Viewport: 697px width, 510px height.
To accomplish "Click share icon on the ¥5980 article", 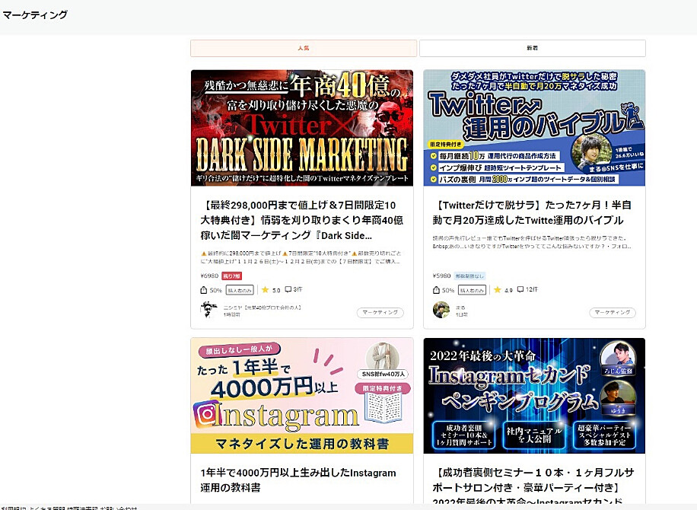I will coord(436,290).
